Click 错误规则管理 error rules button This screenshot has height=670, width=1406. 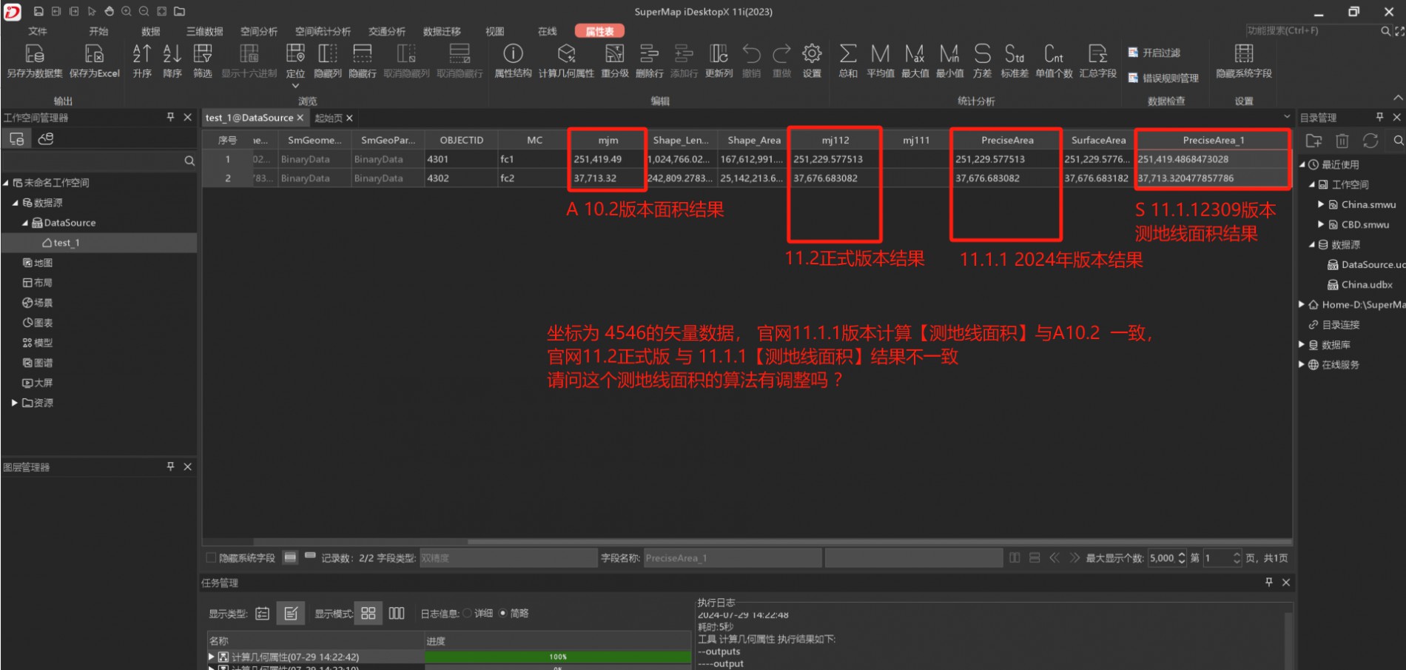click(x=1163, y=78)
